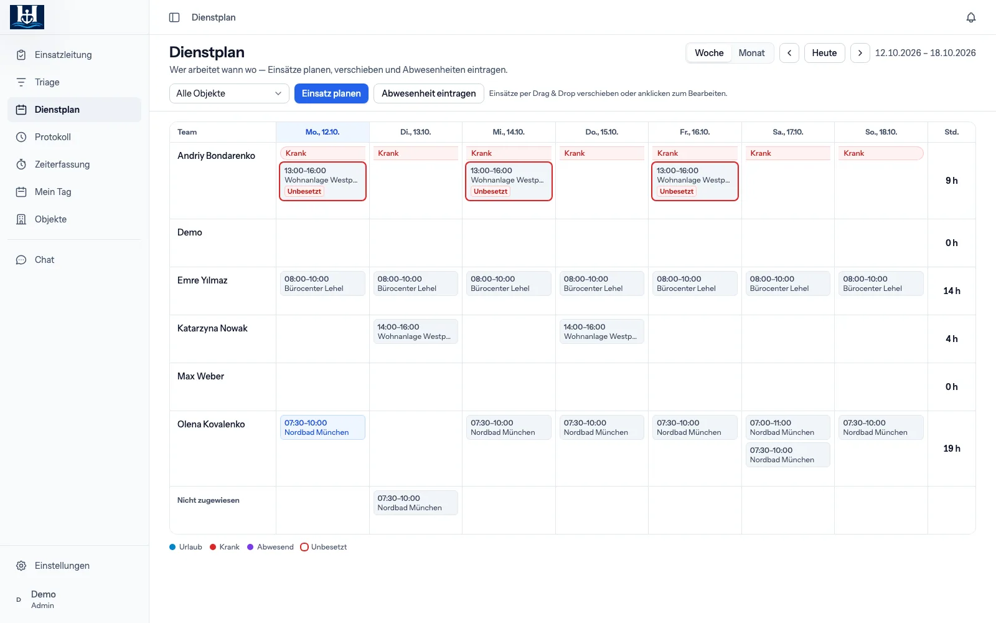Image resolution: width=996 pixels, height=623 pixels.
Task: Click the Einsatz planen button
Action: point(331,93)
